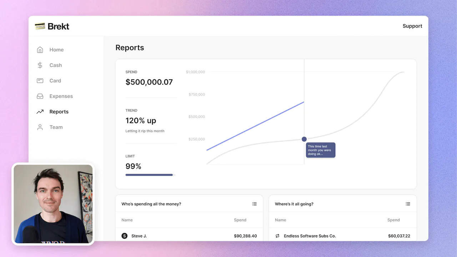Click the chart data point marker
Image resolution: width=457 pixels, height=257 pixels.
[304, 139]
